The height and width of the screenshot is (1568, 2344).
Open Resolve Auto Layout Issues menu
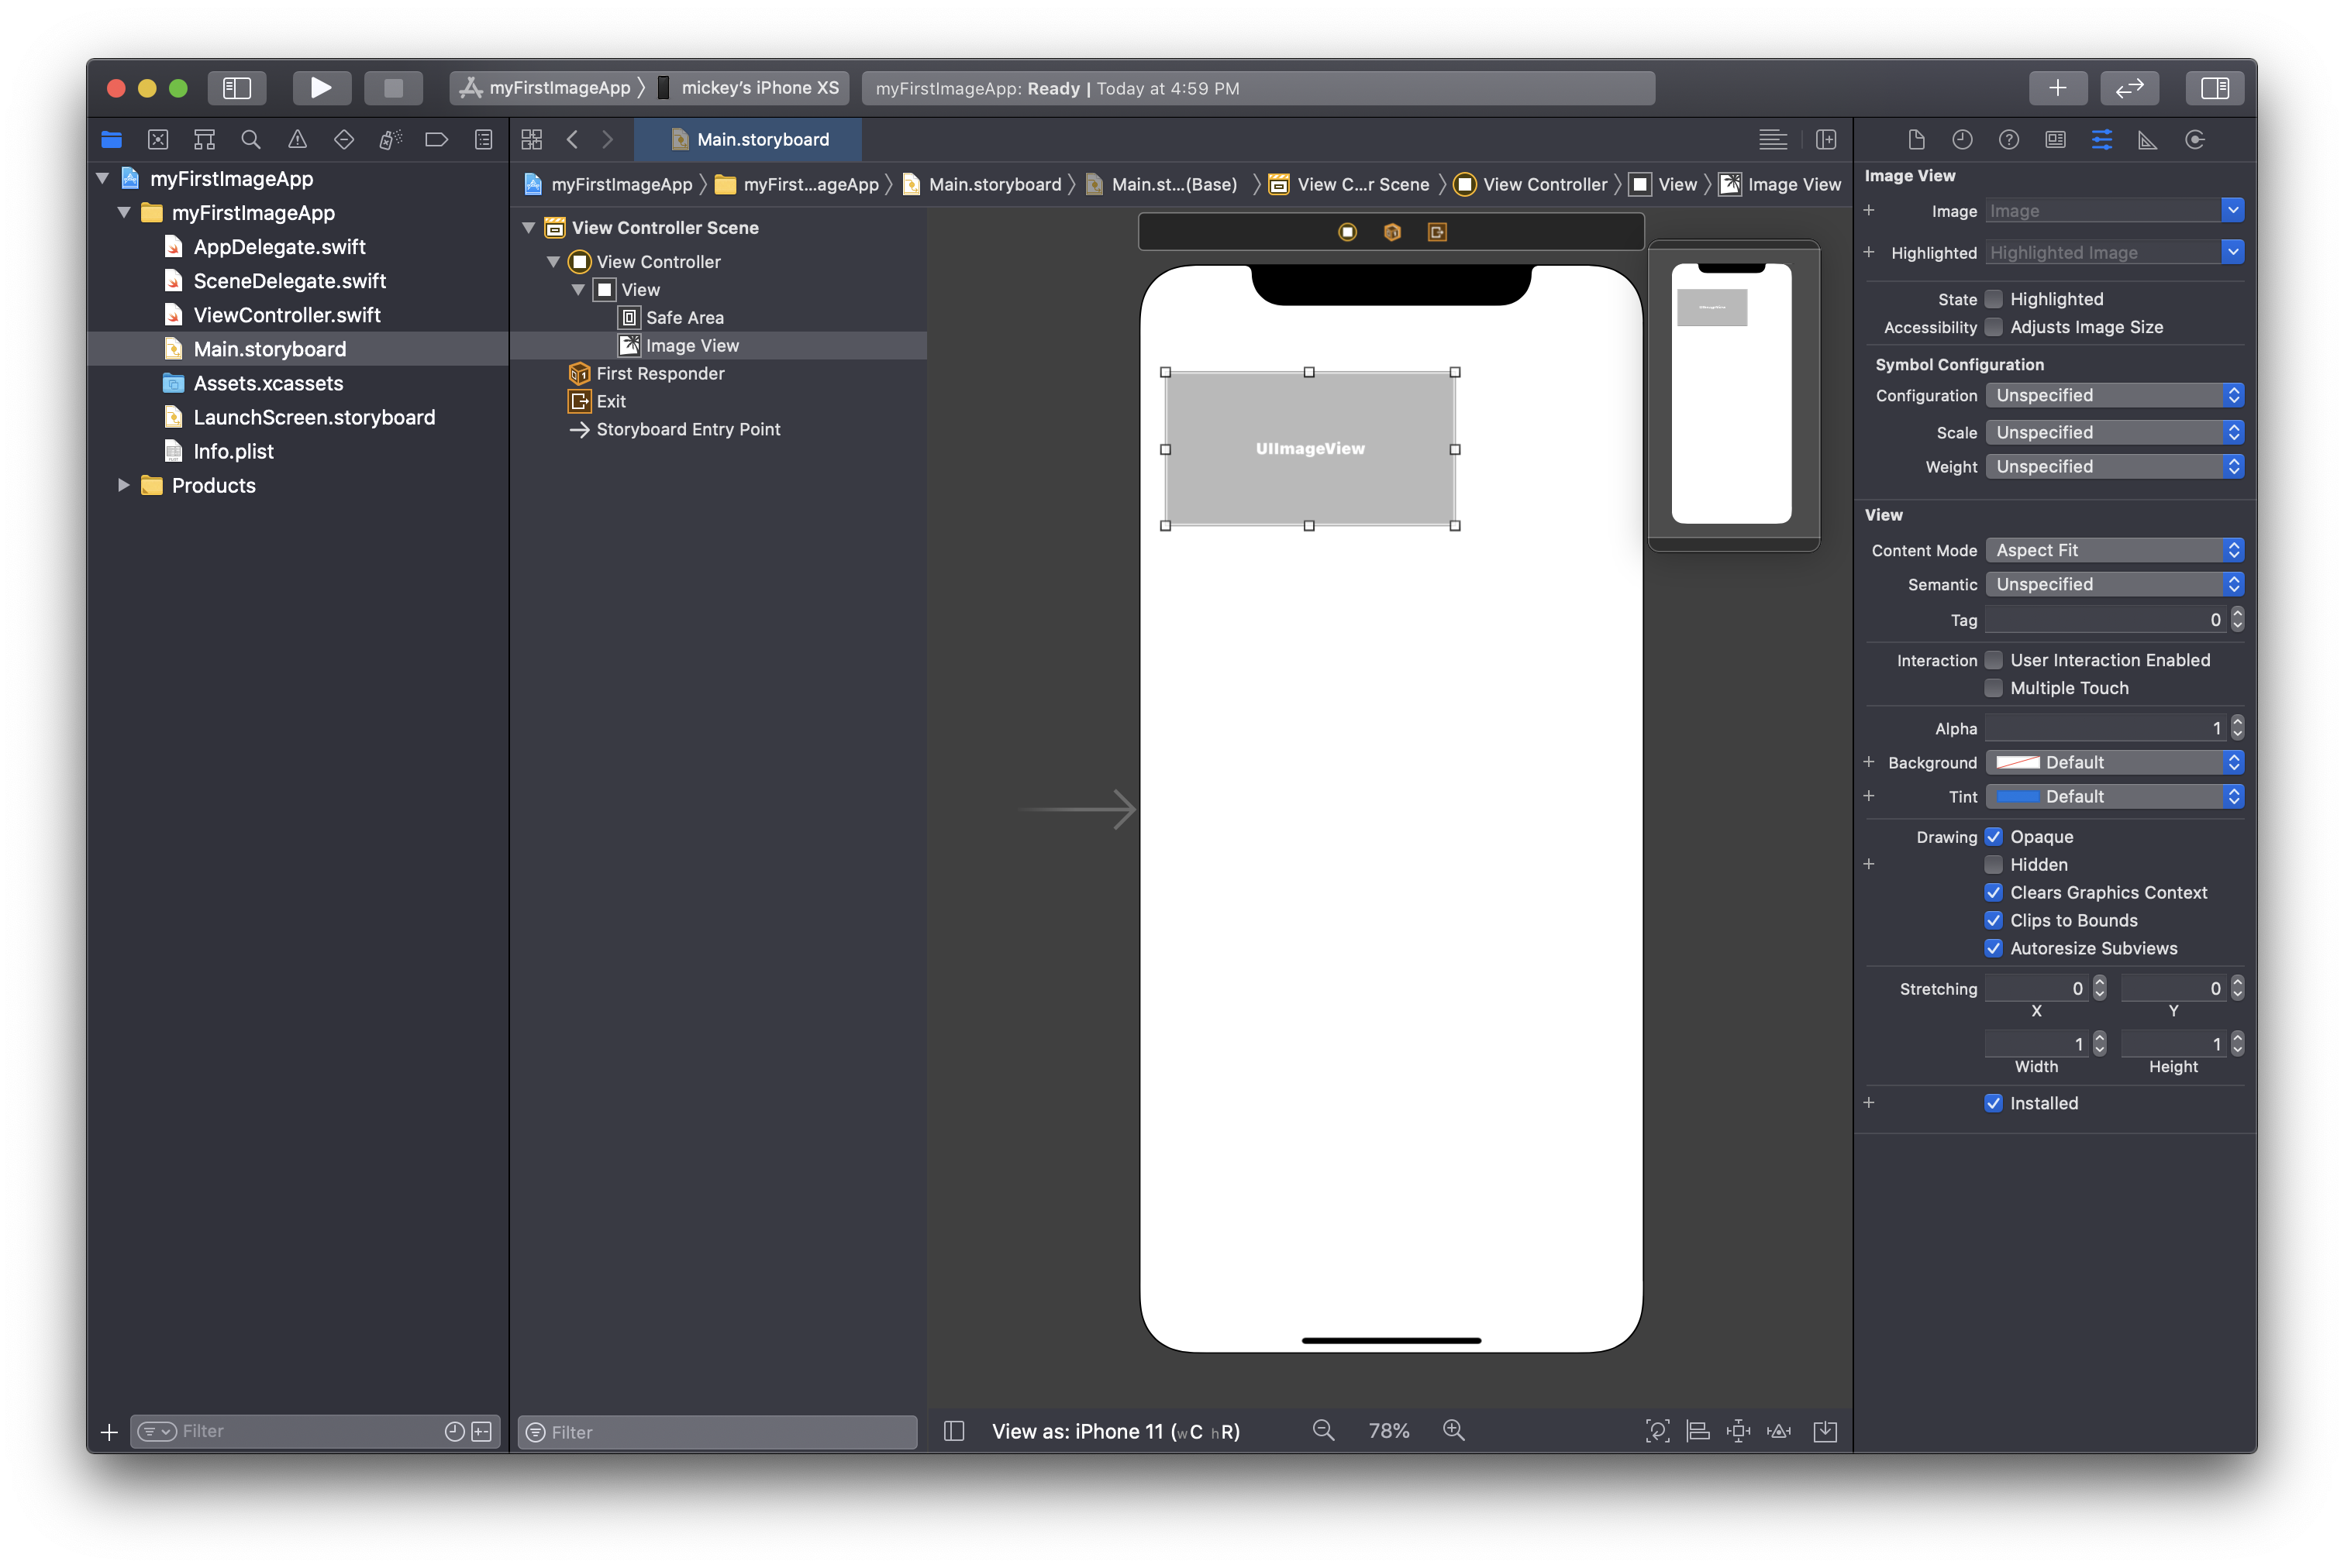tap(1779, 1431)
